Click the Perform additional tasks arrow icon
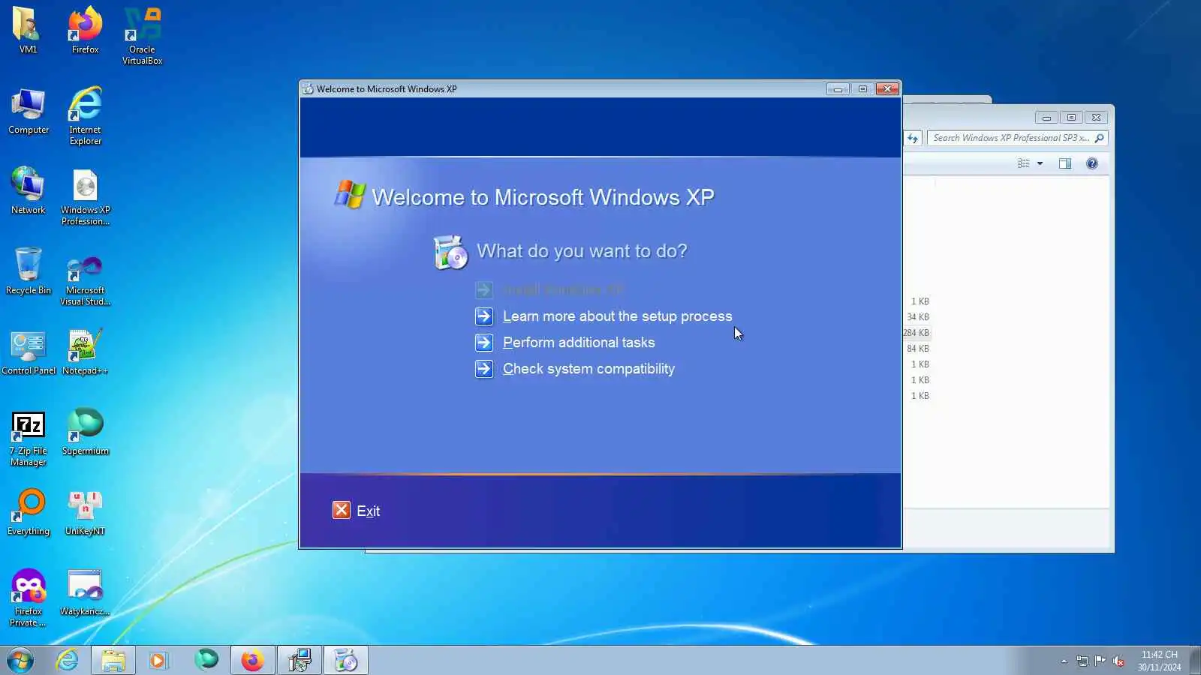The image size is (1201, 675). point(484,342)
